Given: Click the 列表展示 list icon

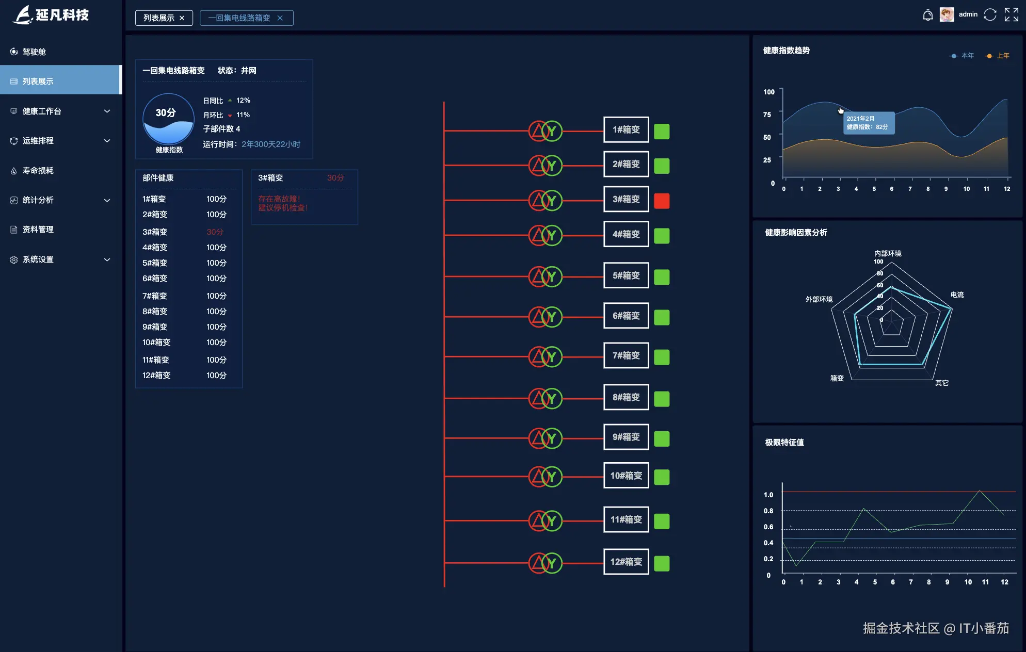Looking at the screenshot, I should pos(14,81).
